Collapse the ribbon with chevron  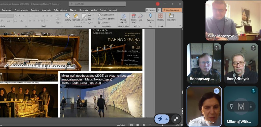(x=181, y=26)
